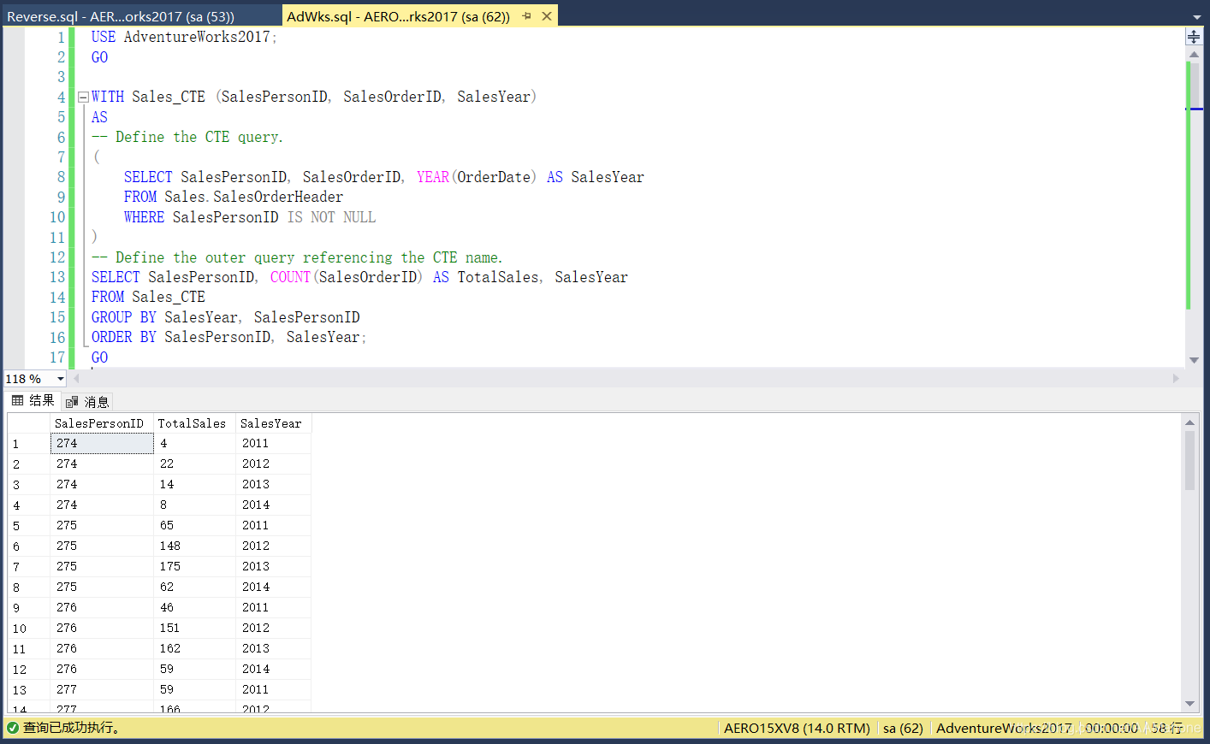Viewport: 1210px width, 744px height.
Task: Switch to the Reverse.sql tab
Action: 121,16
